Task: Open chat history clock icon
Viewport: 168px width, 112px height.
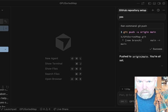Action: [158, 10]
